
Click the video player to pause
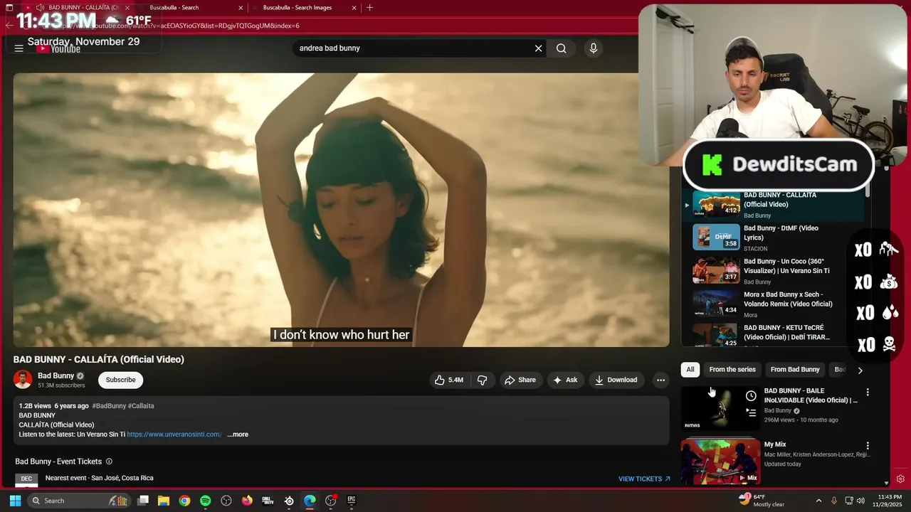(341, 210)
